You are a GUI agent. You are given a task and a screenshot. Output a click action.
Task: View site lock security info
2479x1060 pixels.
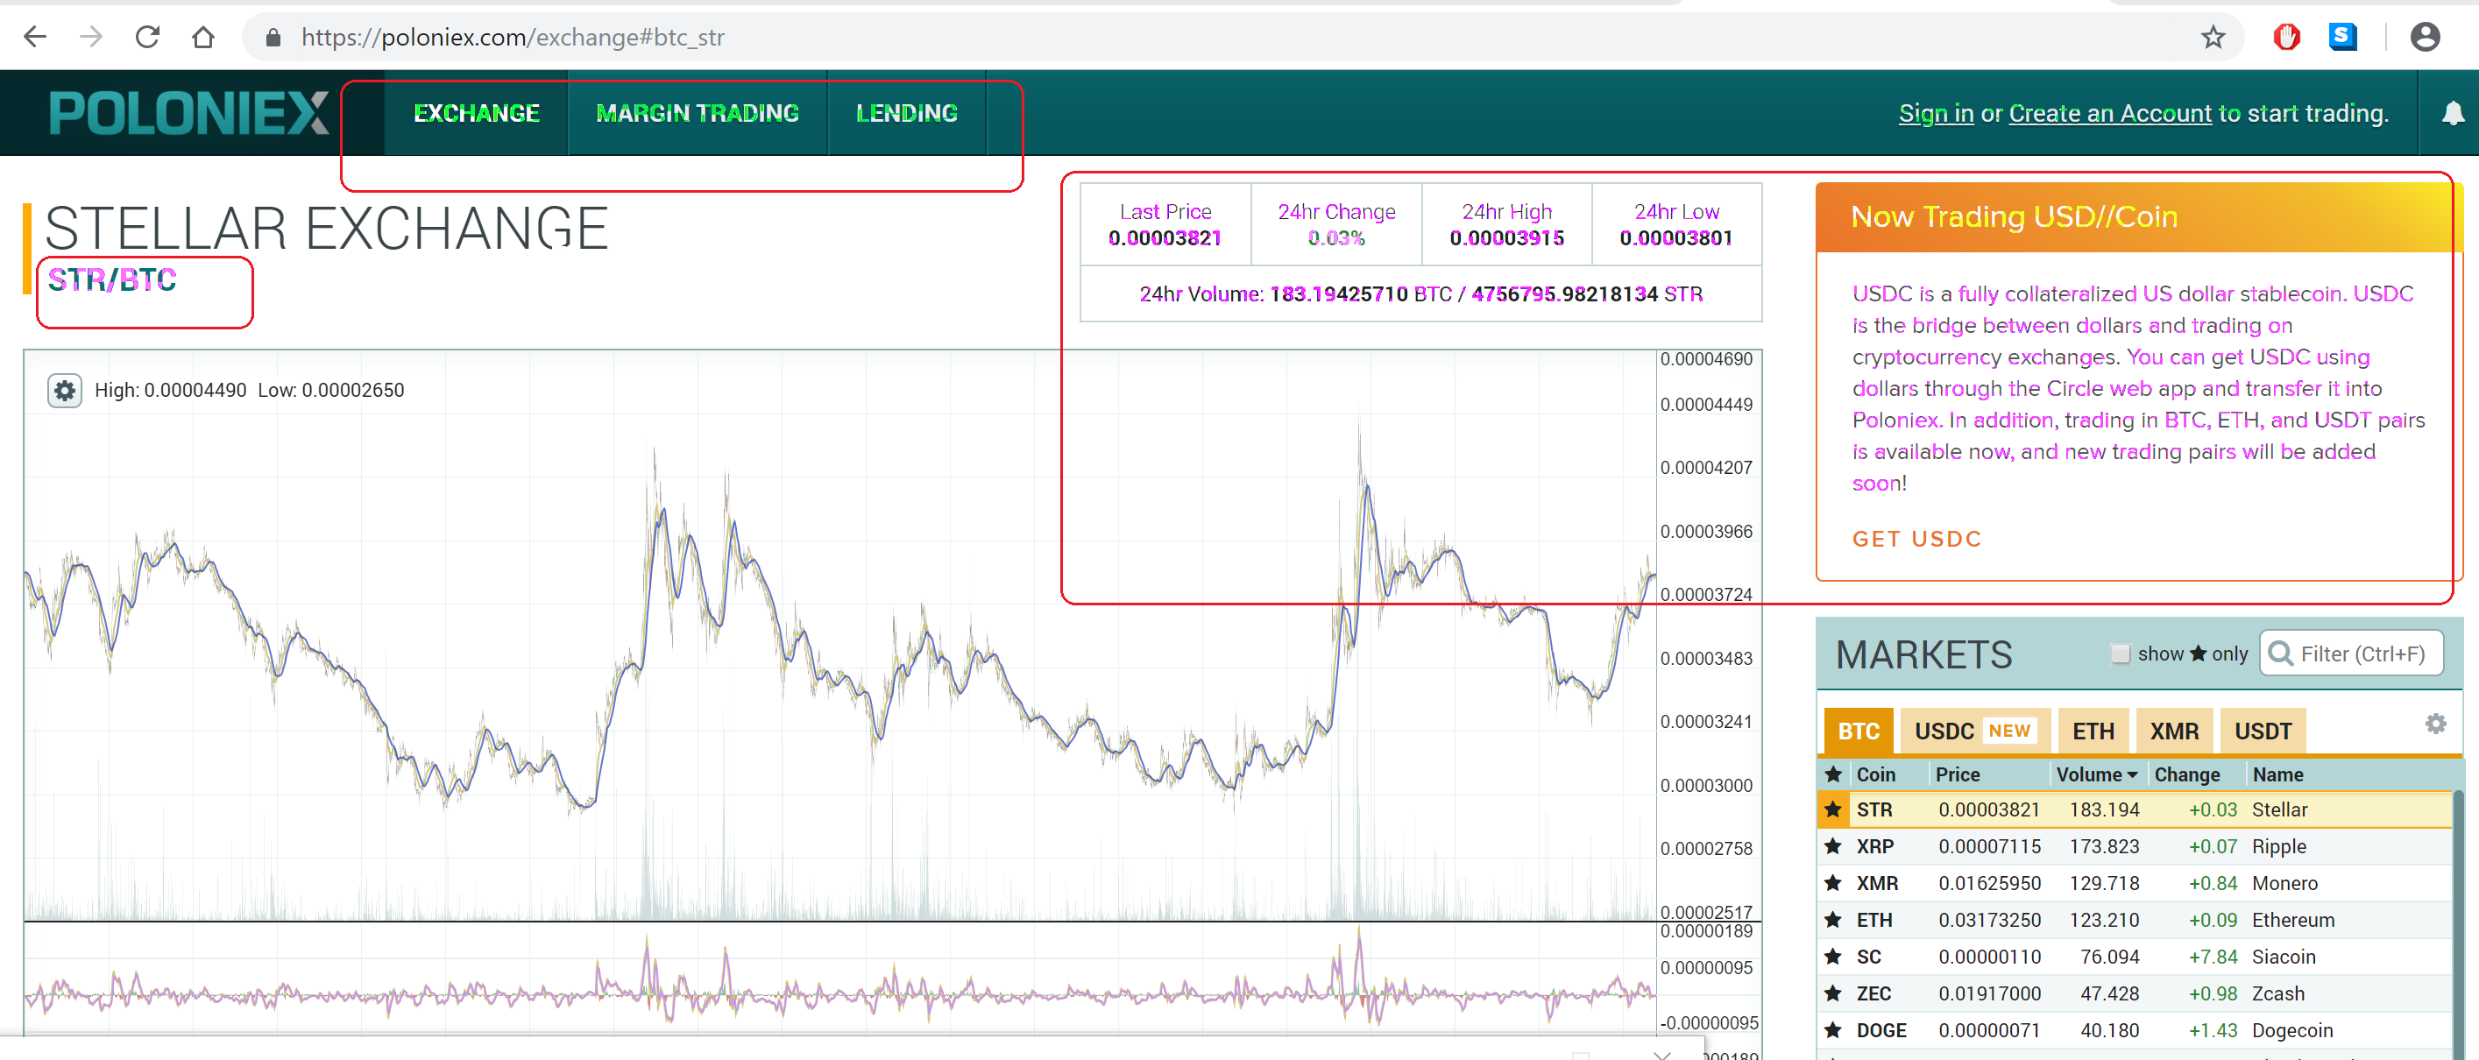(x=273, y=38)
